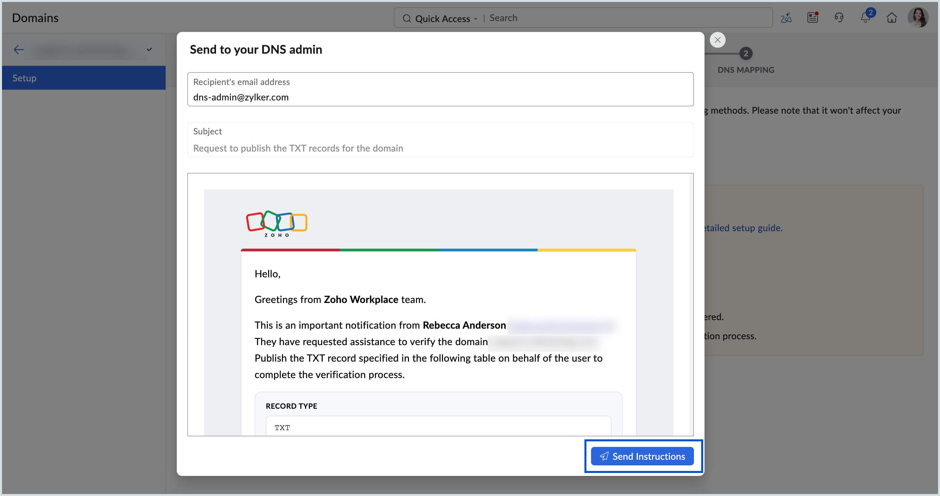Click the 'Send to your DNS admin' heading
The image size is (940, 496).
pyautogui.click(x=256, y=49)
